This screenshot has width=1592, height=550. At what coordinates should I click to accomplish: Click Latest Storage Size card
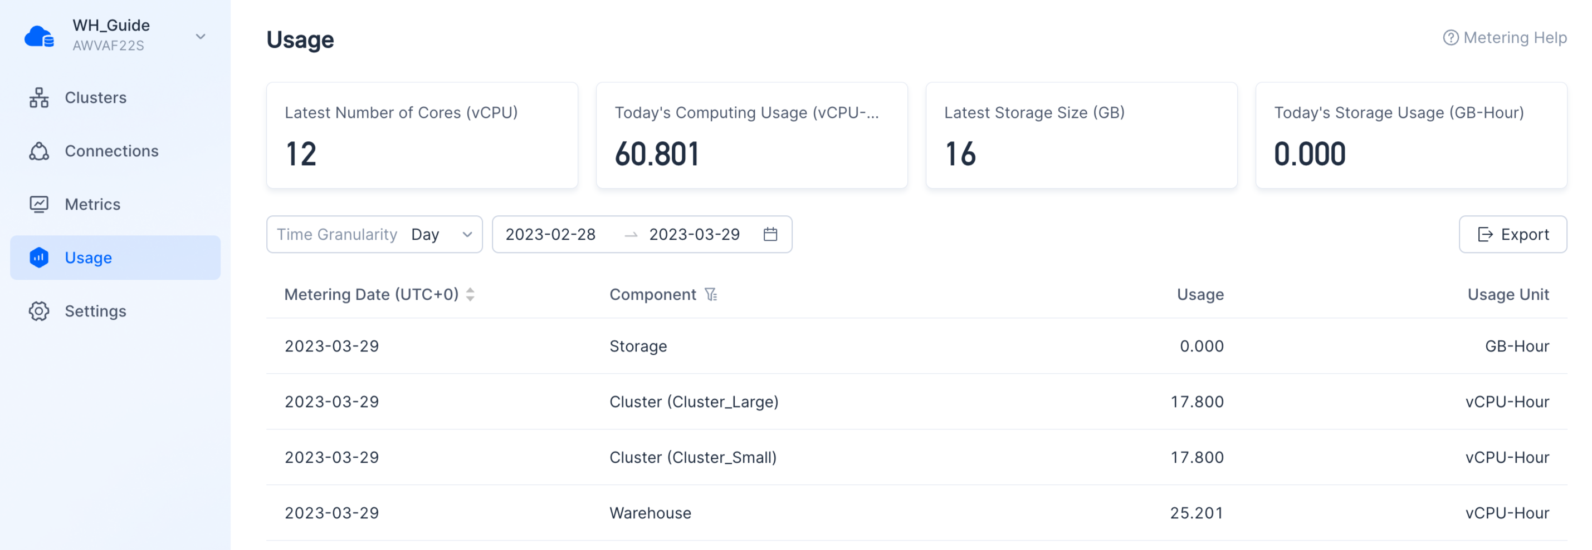[x=1082, y=135]
